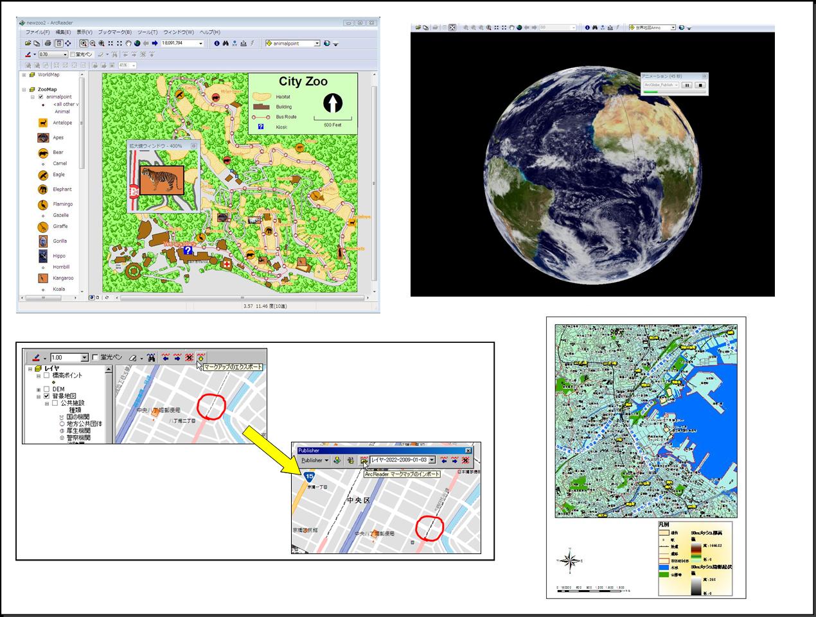Open the 世界地図Anno layer dropdown

pyautogui.click(x=673, y=28)
